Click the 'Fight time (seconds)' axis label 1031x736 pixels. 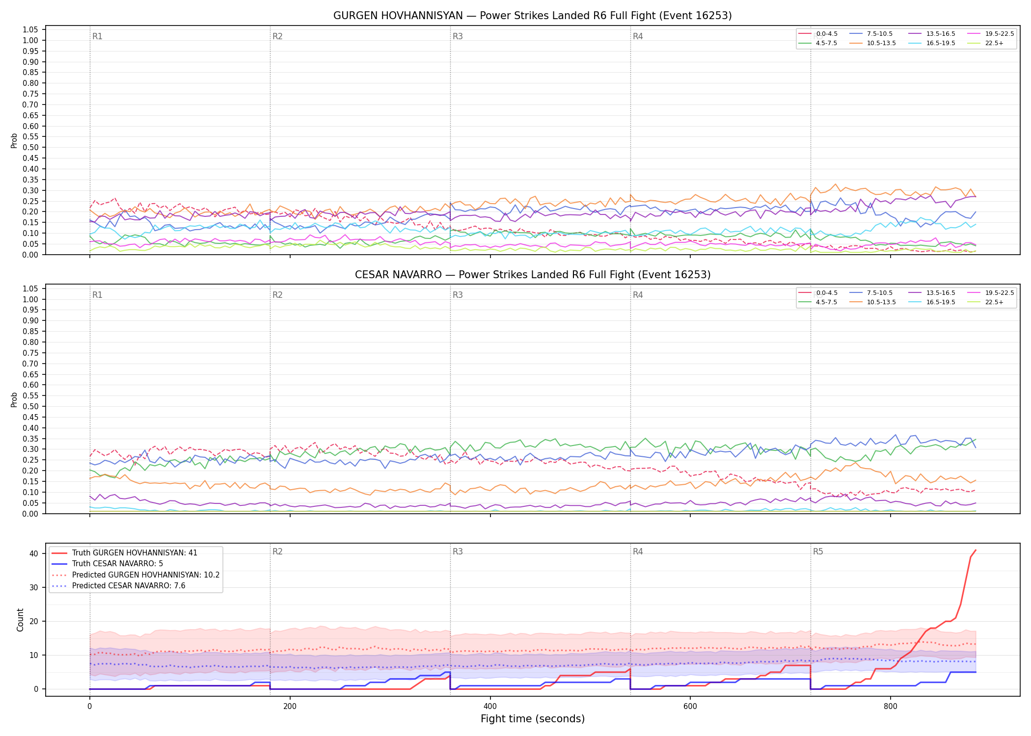(533, 719)
